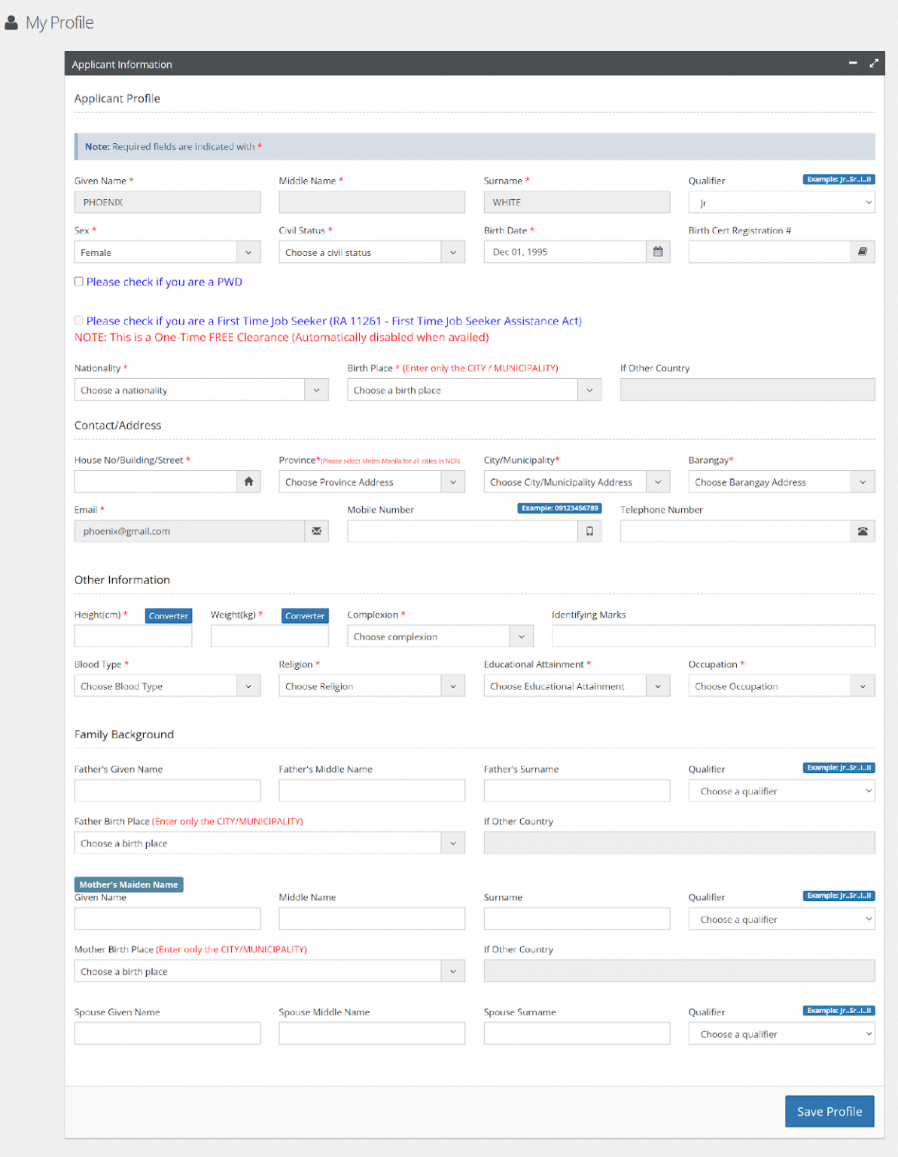Collapse the Applicant Information panel with minus icon

click(853, 64)
